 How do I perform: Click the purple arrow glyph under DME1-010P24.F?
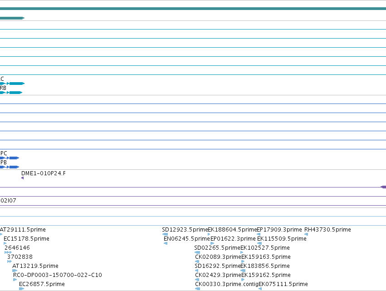22,178
